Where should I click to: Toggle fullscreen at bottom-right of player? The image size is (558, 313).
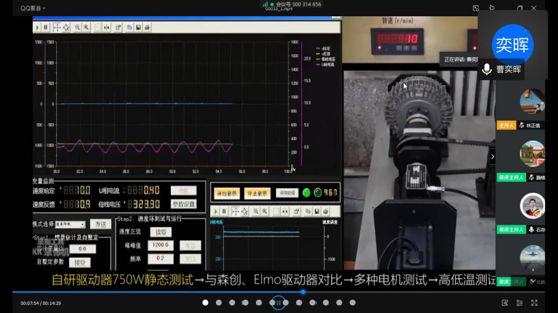534,303
